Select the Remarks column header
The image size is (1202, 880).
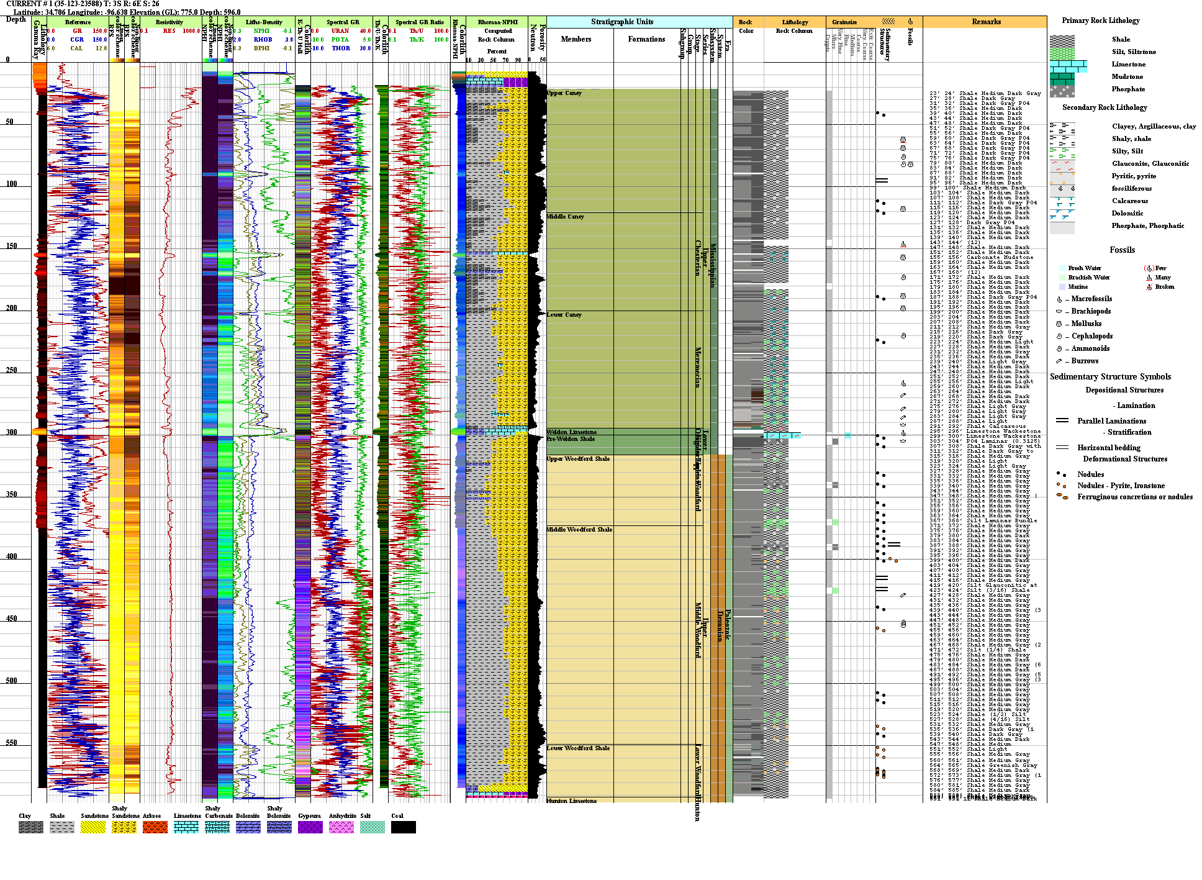(986, 22)
